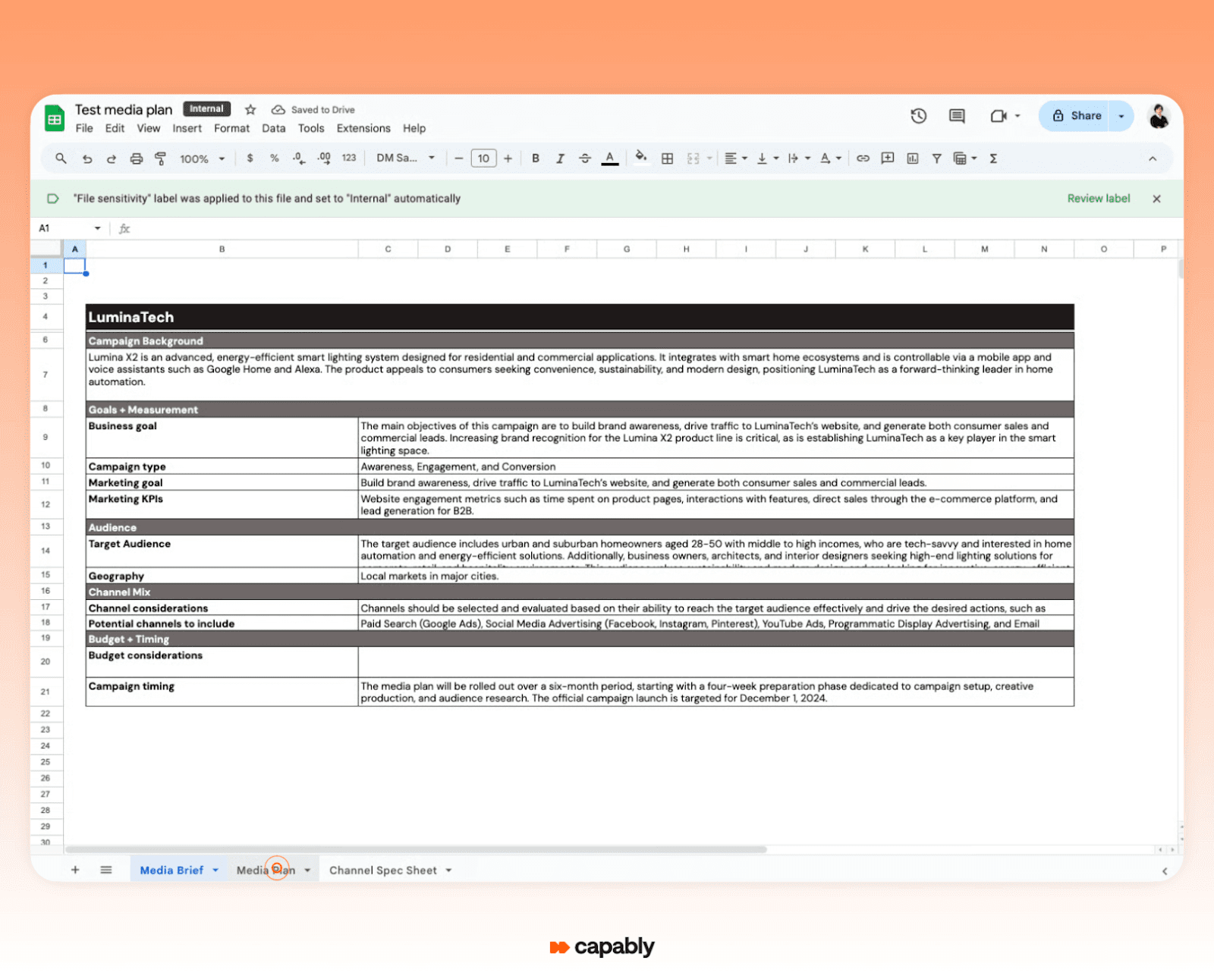Show side panel arrow at bottom right
Screen dimensions: 1214x976
(x=1164, y=871)
